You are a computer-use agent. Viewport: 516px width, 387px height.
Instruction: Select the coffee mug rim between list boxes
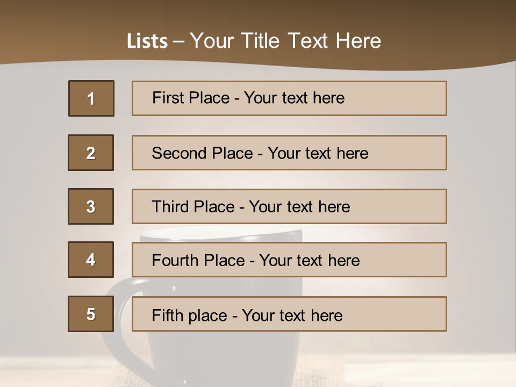(221, 233)
